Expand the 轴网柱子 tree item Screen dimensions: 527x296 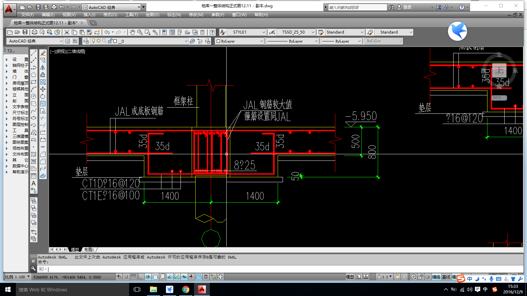pos(7,65)
